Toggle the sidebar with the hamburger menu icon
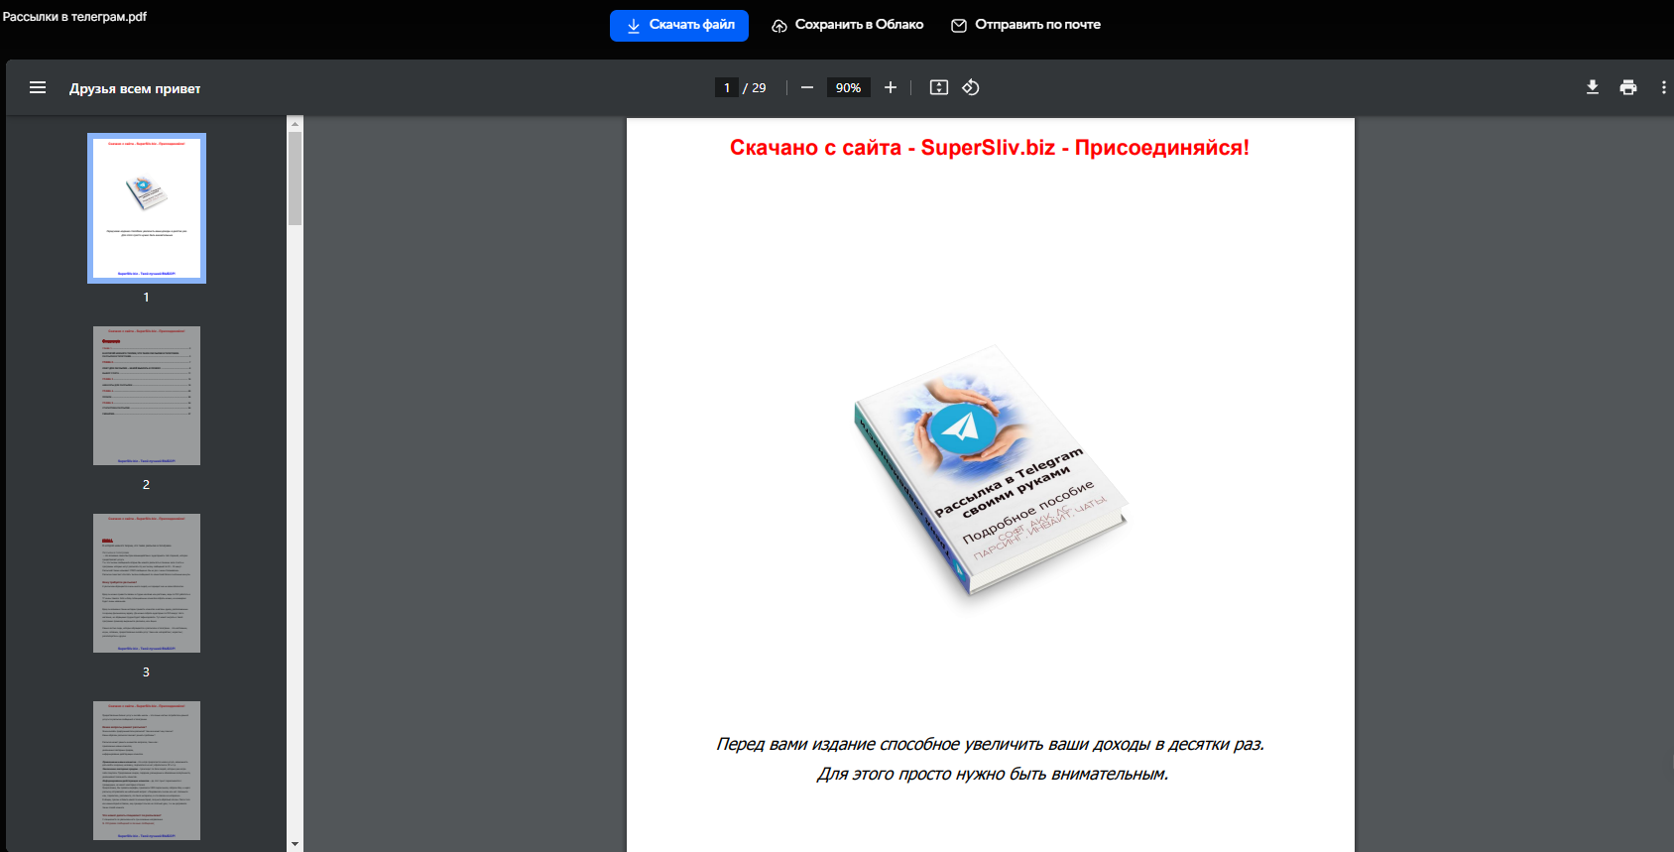1674x852 pixels. 38,87
